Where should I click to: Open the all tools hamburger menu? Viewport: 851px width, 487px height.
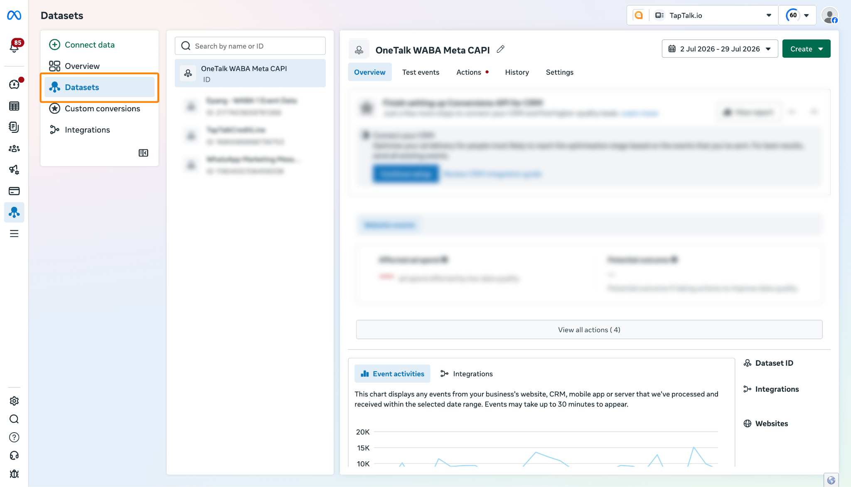pos(14,234)
